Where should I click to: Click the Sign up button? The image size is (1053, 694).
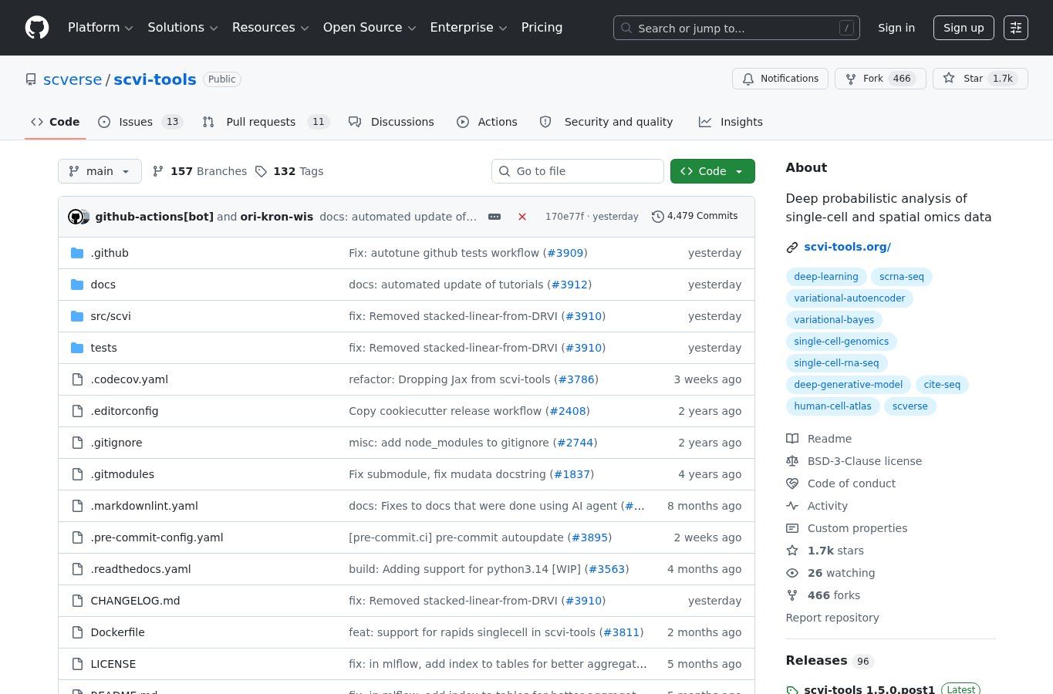[x=964, y=28]
